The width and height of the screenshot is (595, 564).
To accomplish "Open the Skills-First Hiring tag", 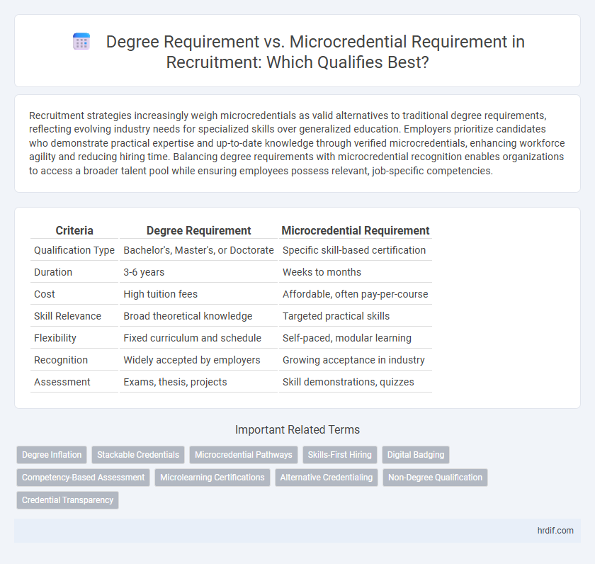I will point(339,455).
